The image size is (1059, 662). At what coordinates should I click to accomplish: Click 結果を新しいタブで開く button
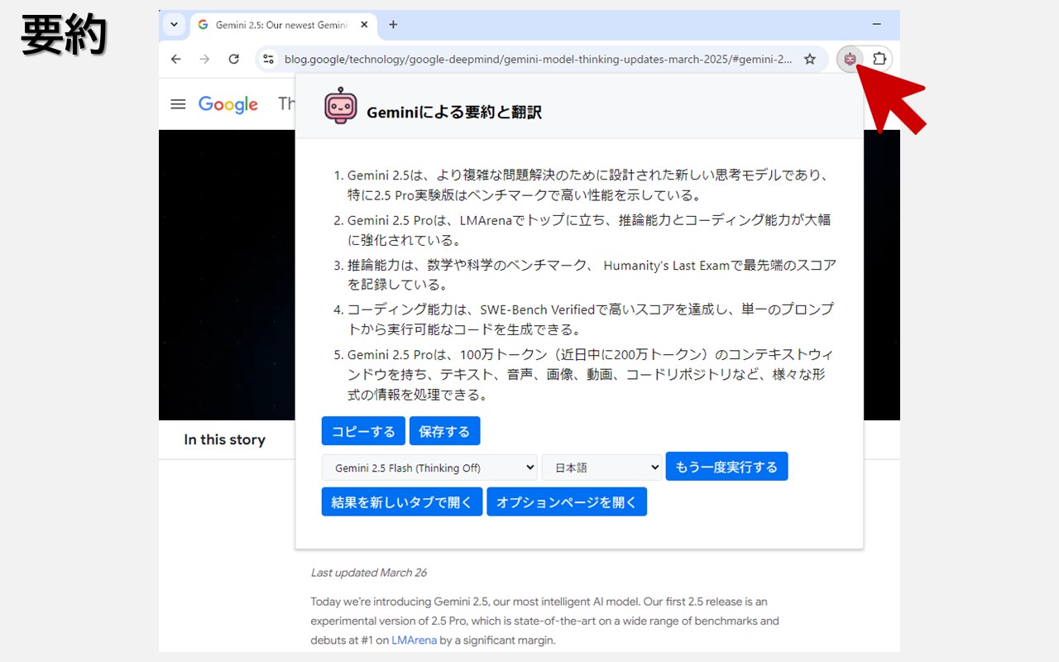[402, 502]
